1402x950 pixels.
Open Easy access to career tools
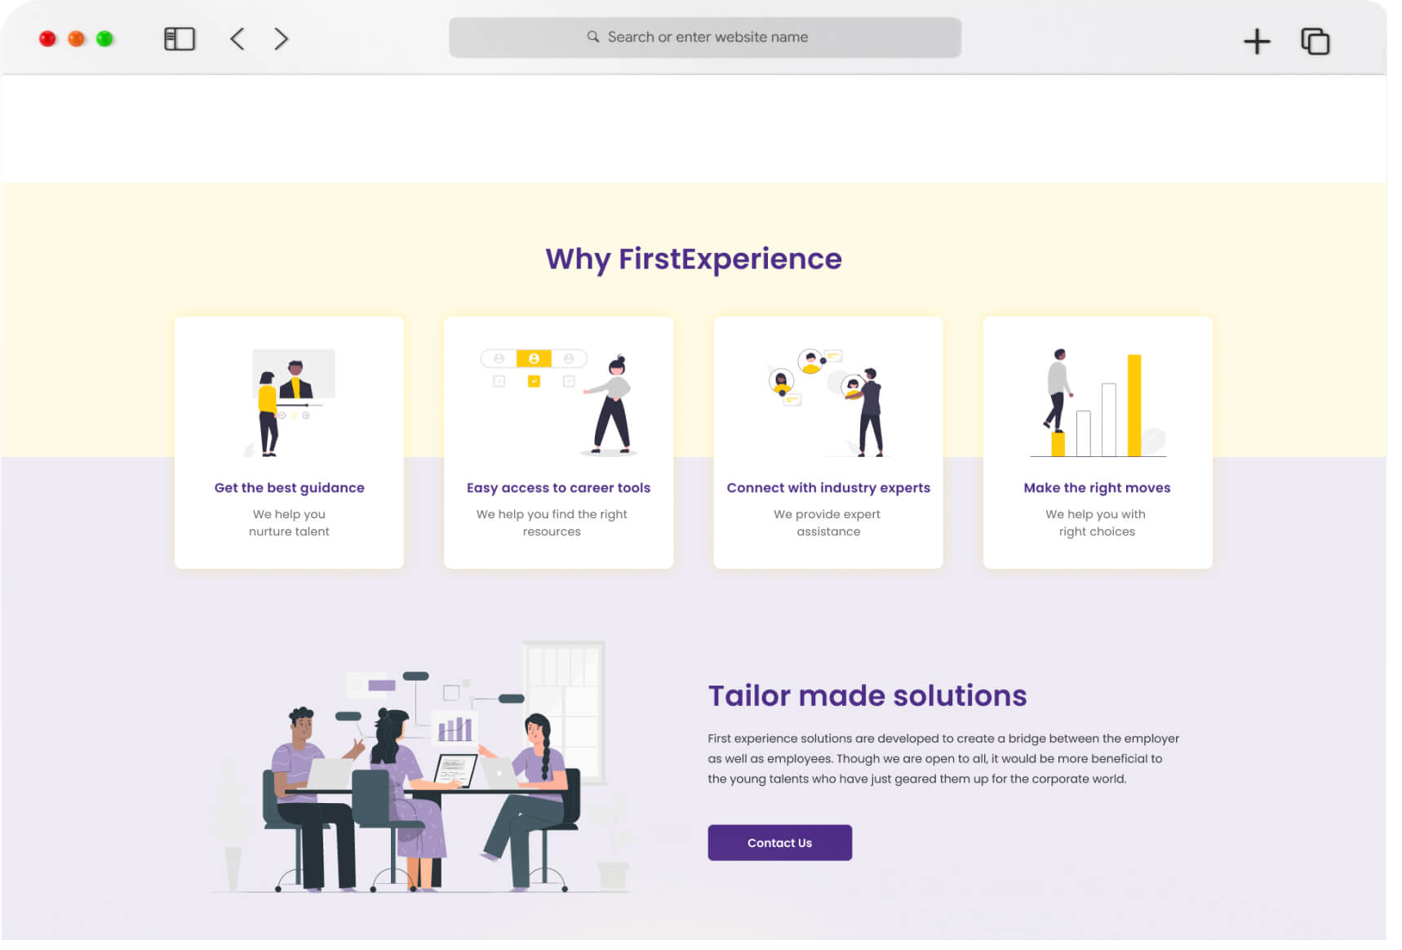[558, 487]
